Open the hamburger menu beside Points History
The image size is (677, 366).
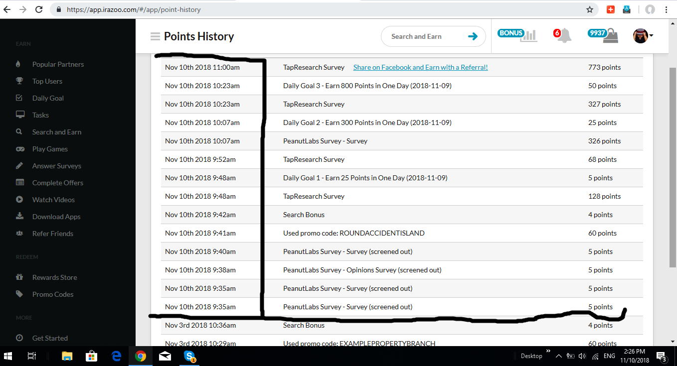[x=155, y=36]
